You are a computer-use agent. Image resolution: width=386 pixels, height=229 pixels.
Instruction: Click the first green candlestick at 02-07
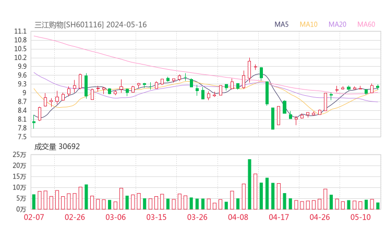[34, 122]
